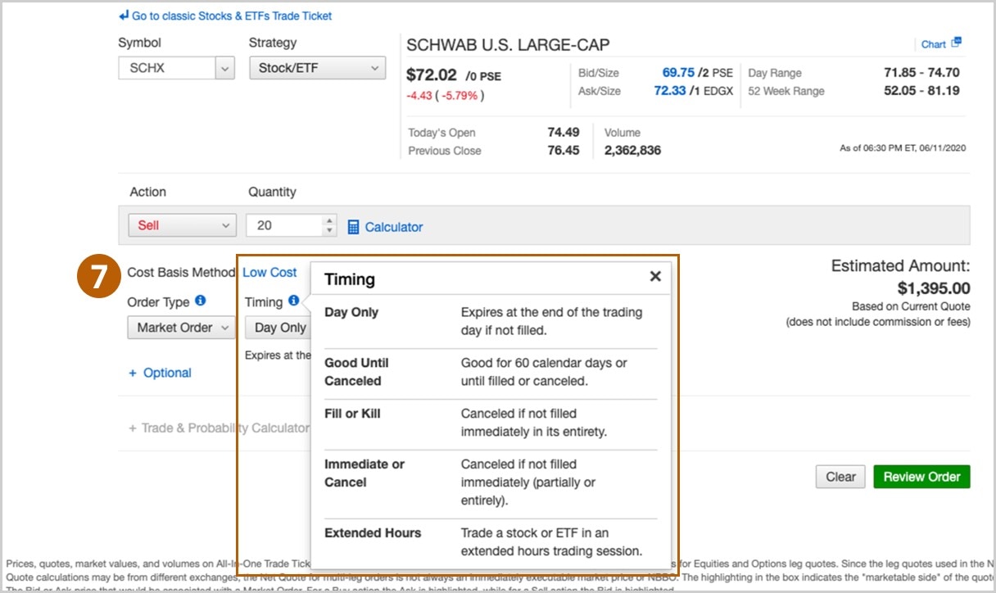Click the Clear button

(840, 477)
